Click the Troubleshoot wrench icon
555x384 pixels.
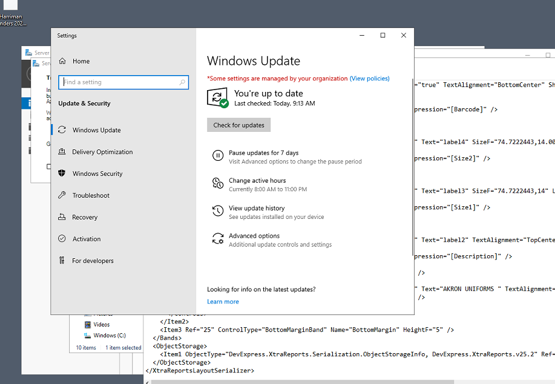pyautogui.click(x=62, y=195)
